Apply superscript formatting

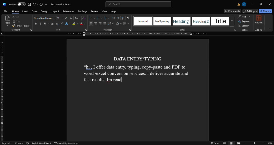tap(62, 24)
